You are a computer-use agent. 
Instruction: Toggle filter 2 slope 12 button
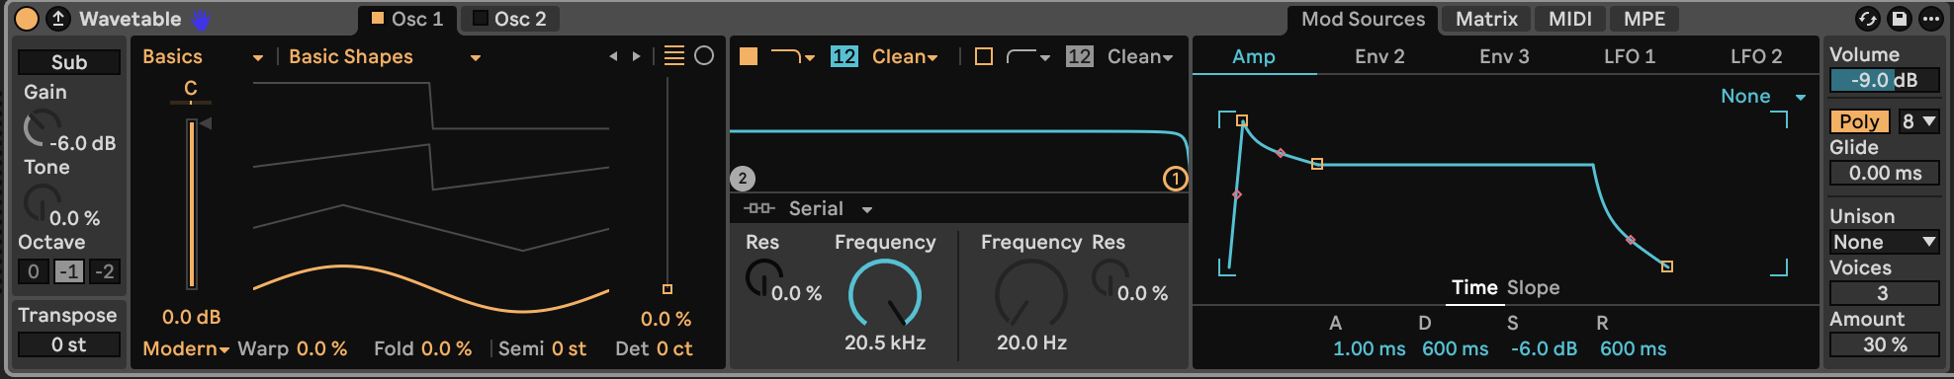click(x=1079, y=56)
